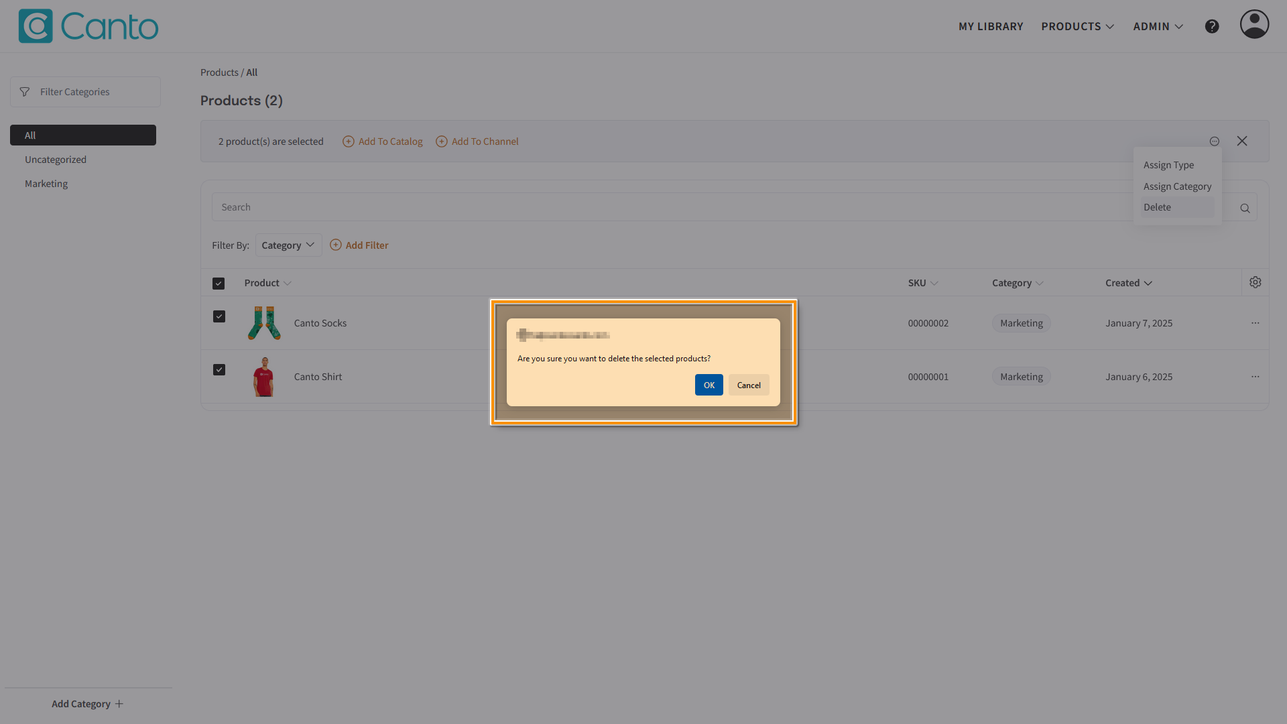Uncheck the Canto Shirt checkbox
Image resolution: width=1287 pixels, height=724 pixels.
coord(219,370)
